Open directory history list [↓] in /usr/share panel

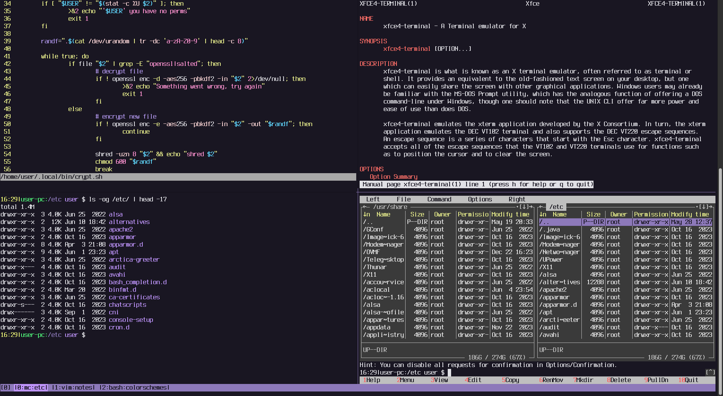[524, 207]
